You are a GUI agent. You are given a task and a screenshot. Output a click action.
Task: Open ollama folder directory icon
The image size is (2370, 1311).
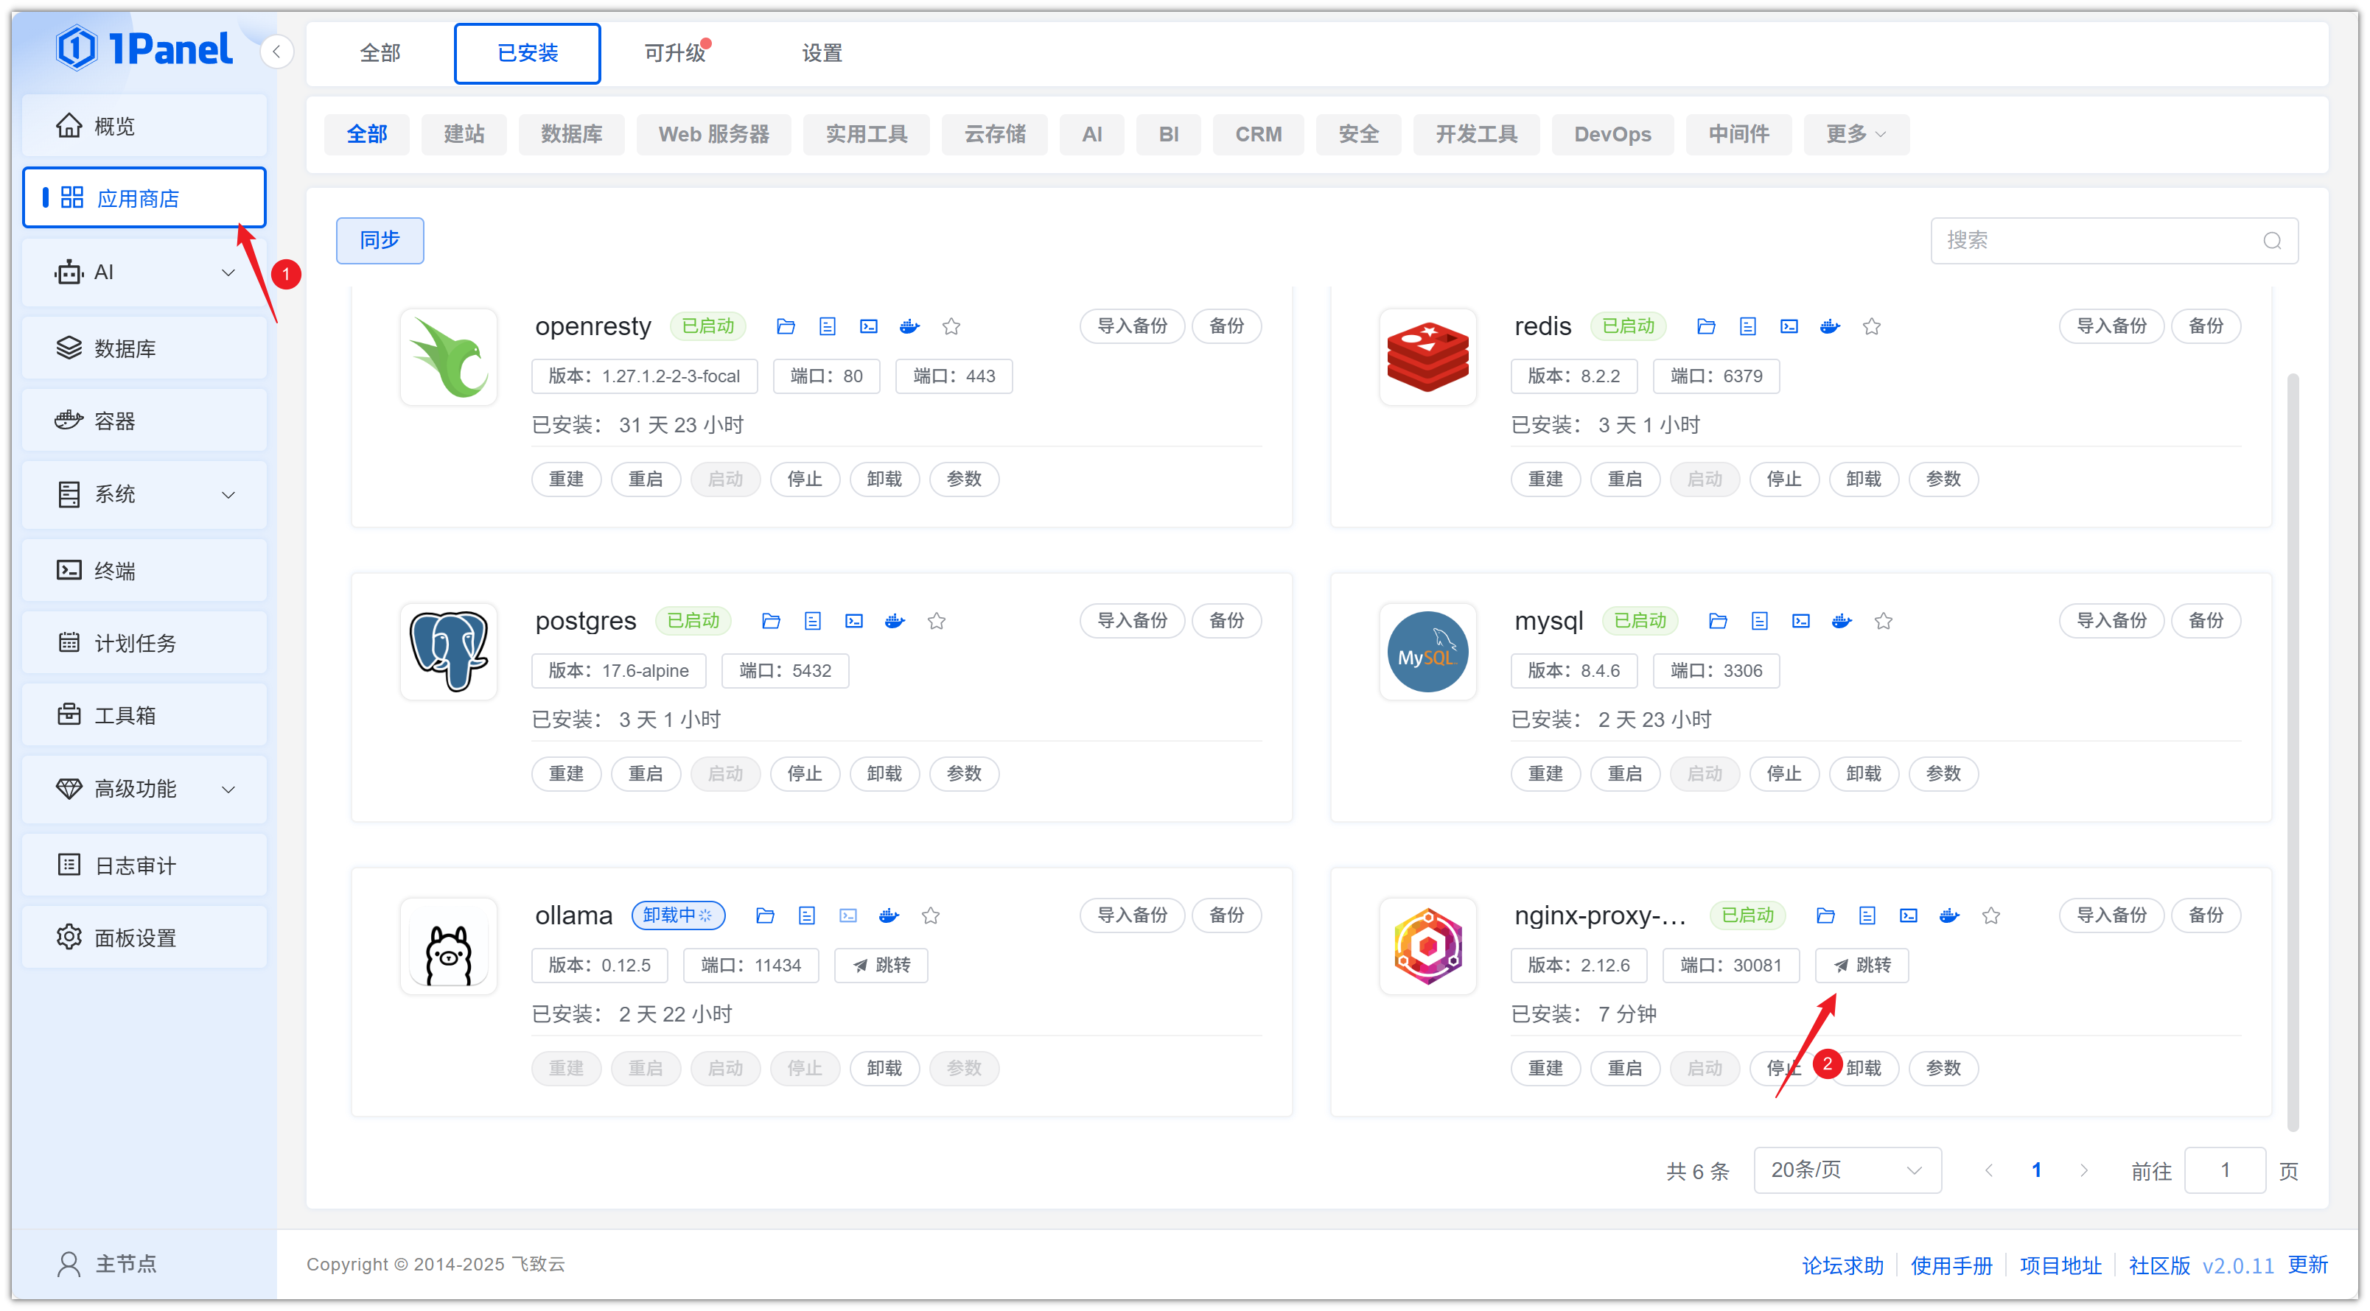764,915
